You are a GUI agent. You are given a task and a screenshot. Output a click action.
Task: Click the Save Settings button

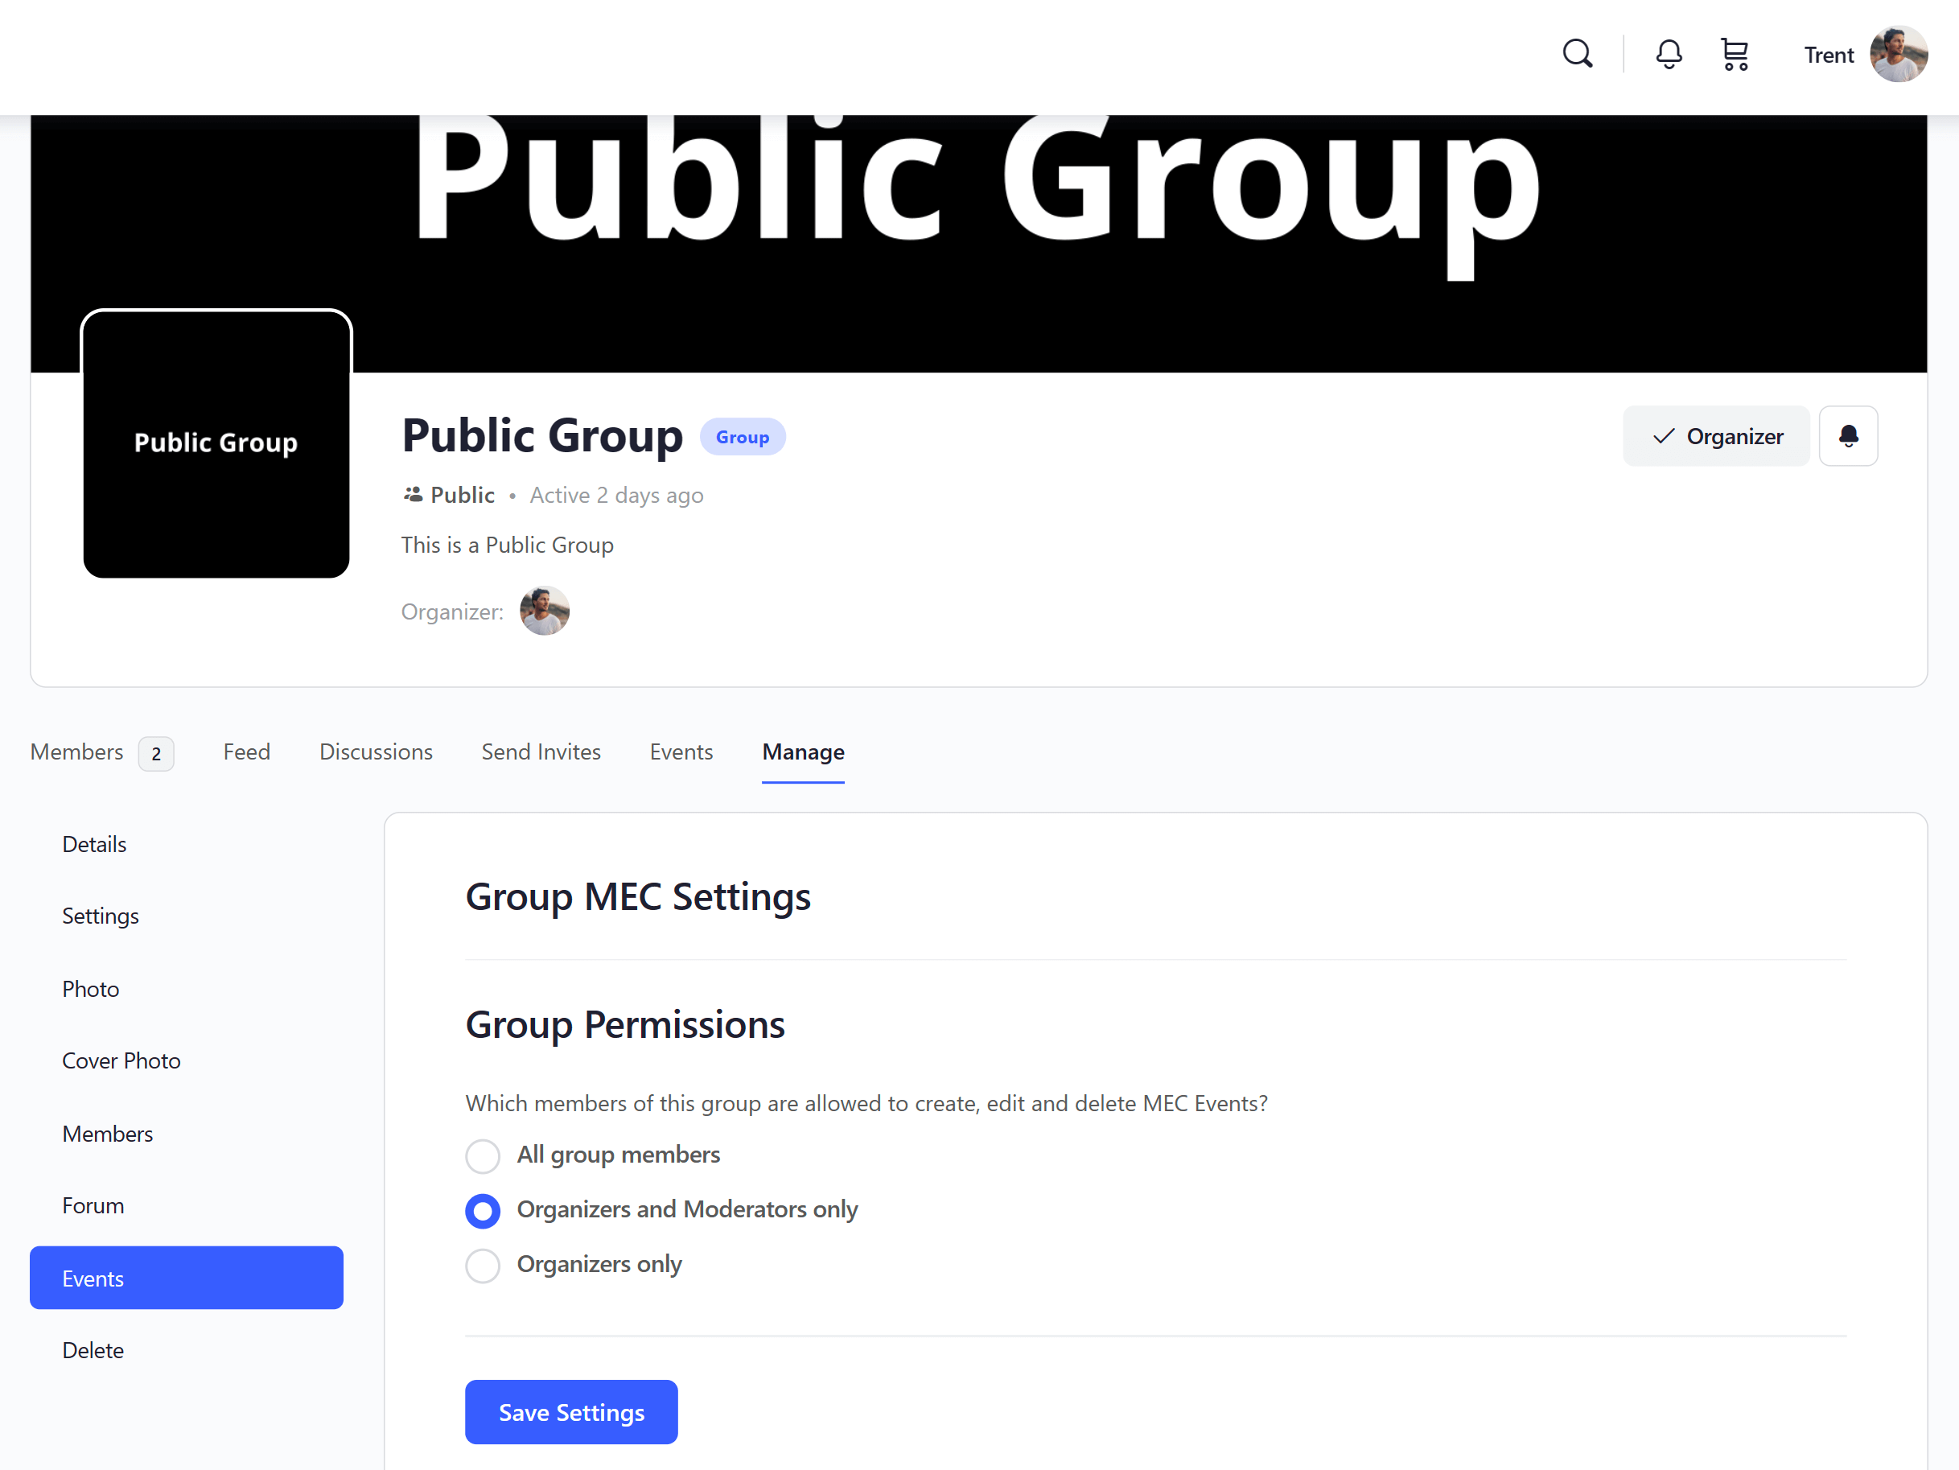(570, 1411)
